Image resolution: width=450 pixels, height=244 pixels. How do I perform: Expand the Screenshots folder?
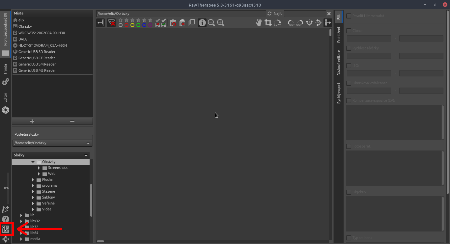click(x=39, y=168)
